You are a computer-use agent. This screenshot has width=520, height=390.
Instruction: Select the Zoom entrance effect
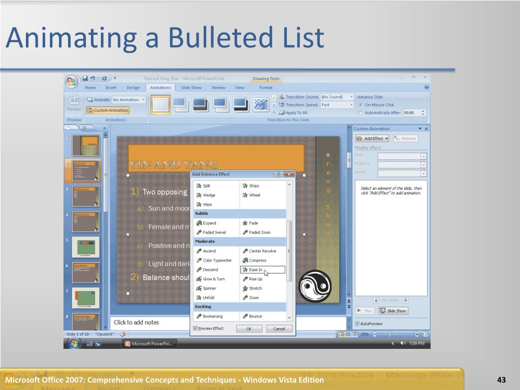click(250, 298)
